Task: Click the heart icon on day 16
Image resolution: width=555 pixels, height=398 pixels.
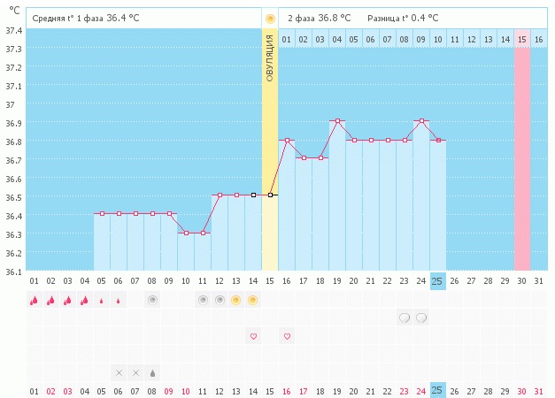Action: [287, 336]
